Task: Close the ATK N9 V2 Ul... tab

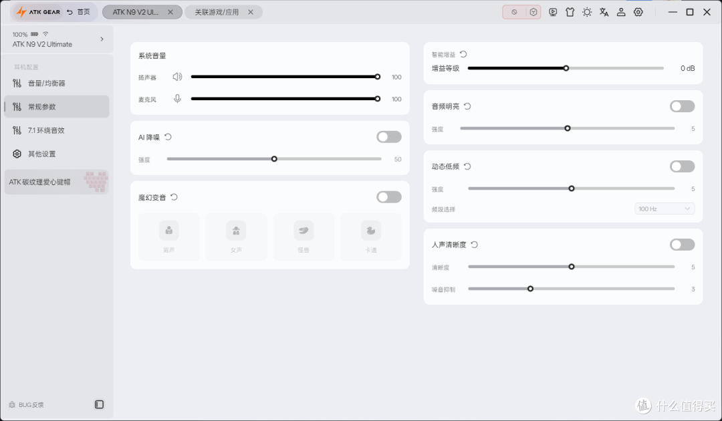Action: [170, 13]
